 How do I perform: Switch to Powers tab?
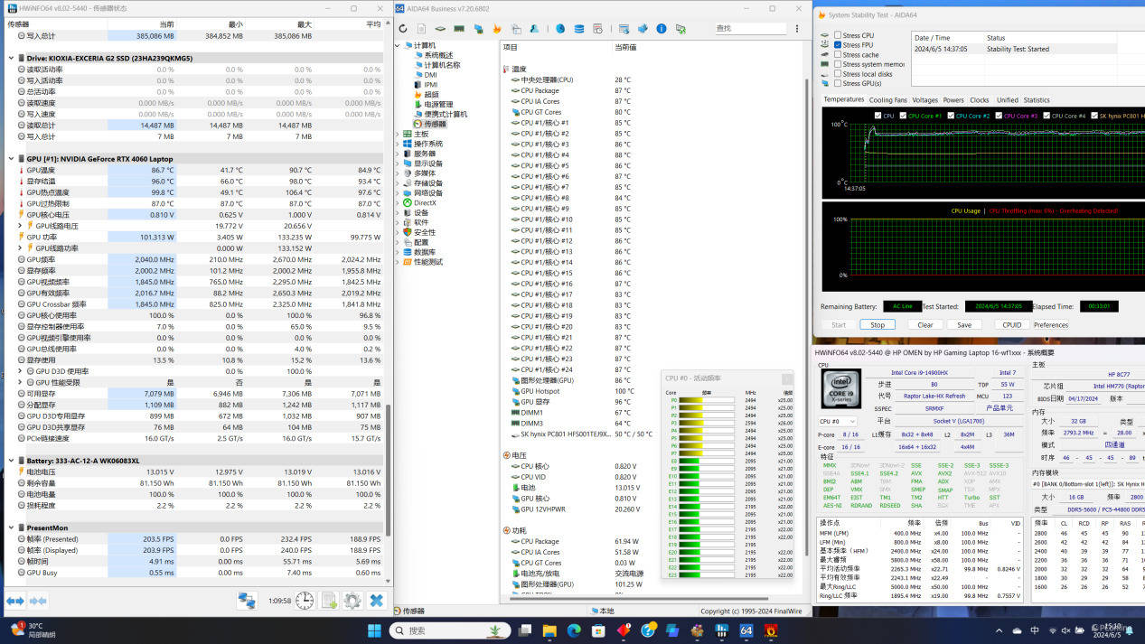pos(953,100)
